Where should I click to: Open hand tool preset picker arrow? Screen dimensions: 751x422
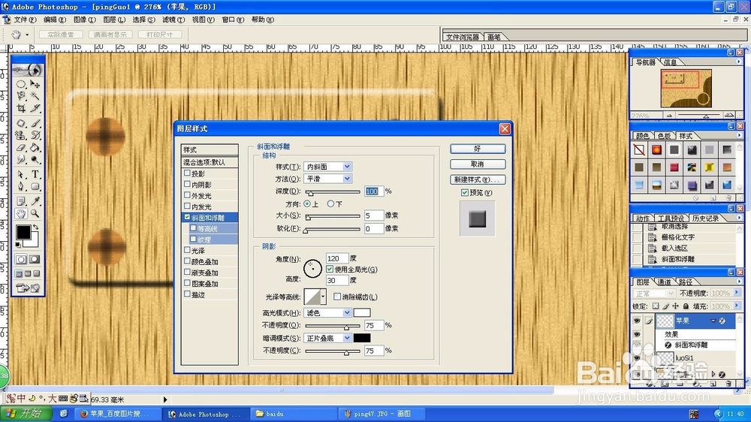(x=27, y=35)
